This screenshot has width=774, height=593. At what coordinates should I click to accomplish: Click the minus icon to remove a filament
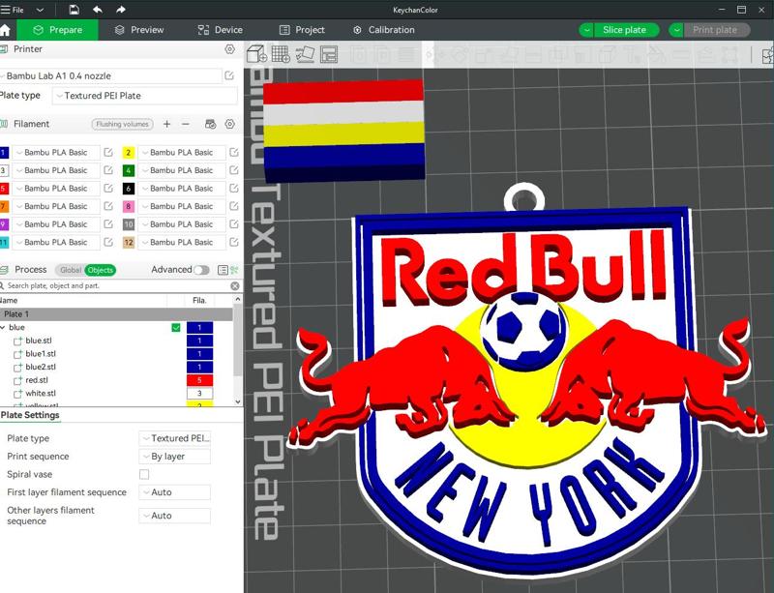185,124
